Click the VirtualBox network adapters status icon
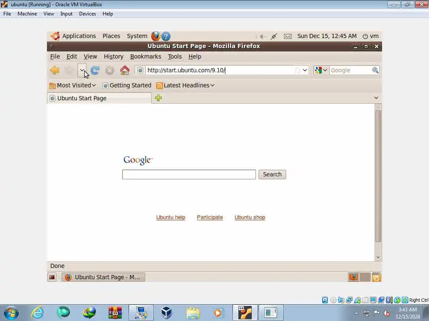 point(349,300)
